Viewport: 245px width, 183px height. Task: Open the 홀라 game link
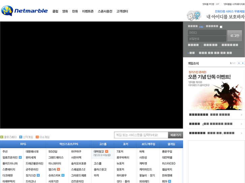point(127,181)
